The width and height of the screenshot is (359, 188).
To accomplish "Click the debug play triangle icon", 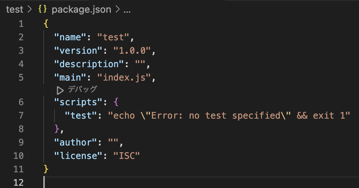I will (60, 90).
